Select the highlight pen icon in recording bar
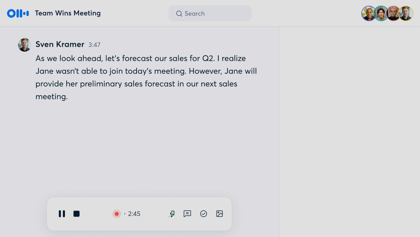 (171, 214)
